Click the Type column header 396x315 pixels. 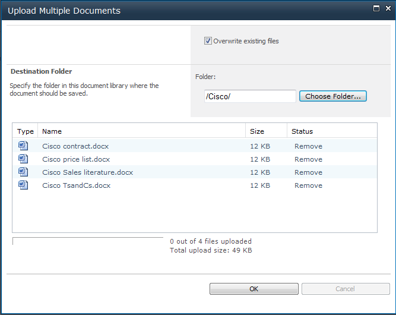coord(26,131)
